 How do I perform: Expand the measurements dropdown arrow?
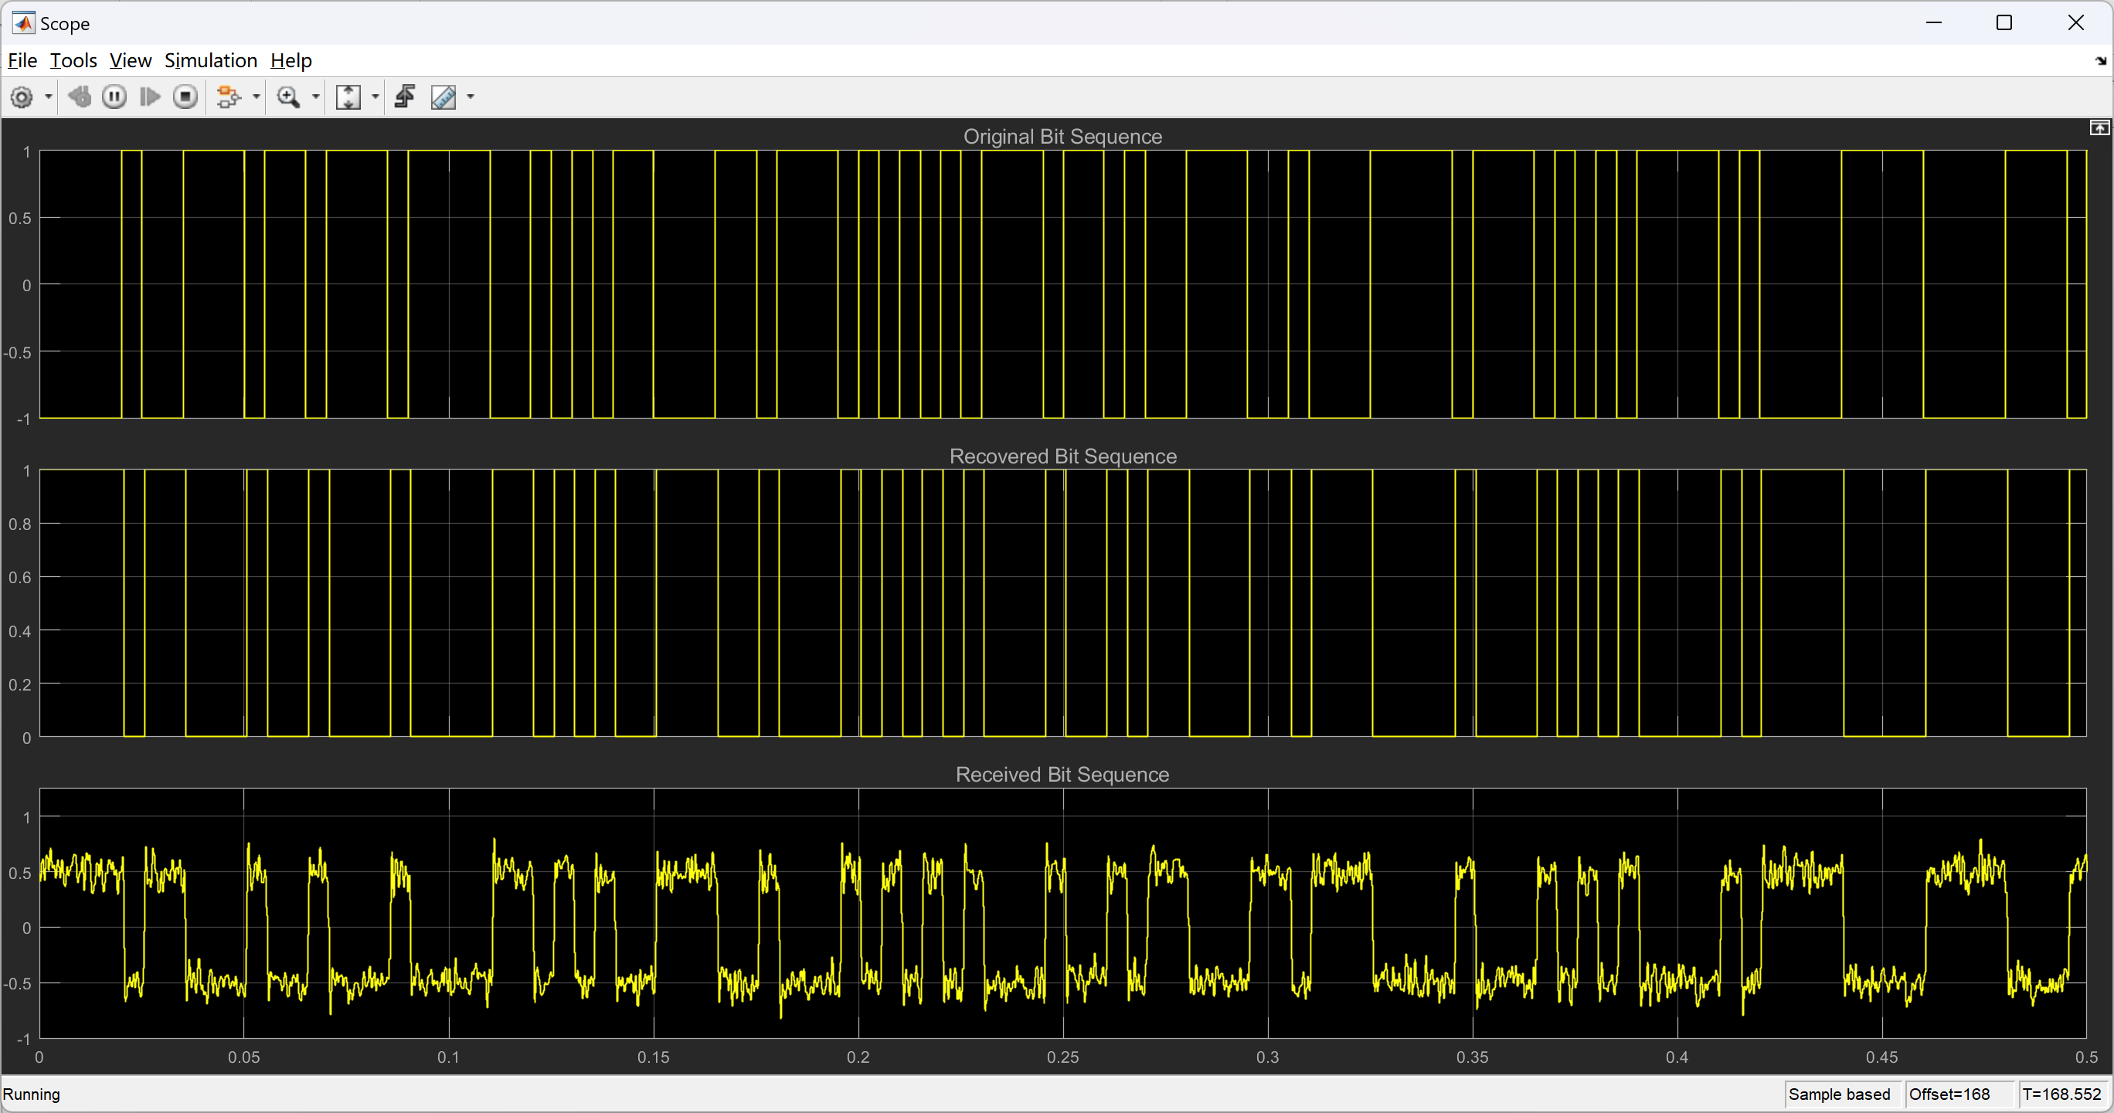coord(471,97)
